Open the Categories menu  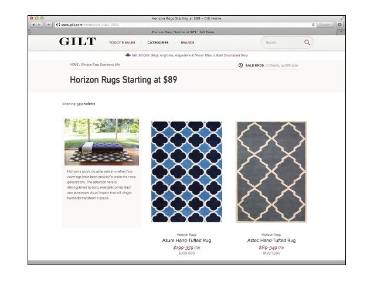[158, 42]
